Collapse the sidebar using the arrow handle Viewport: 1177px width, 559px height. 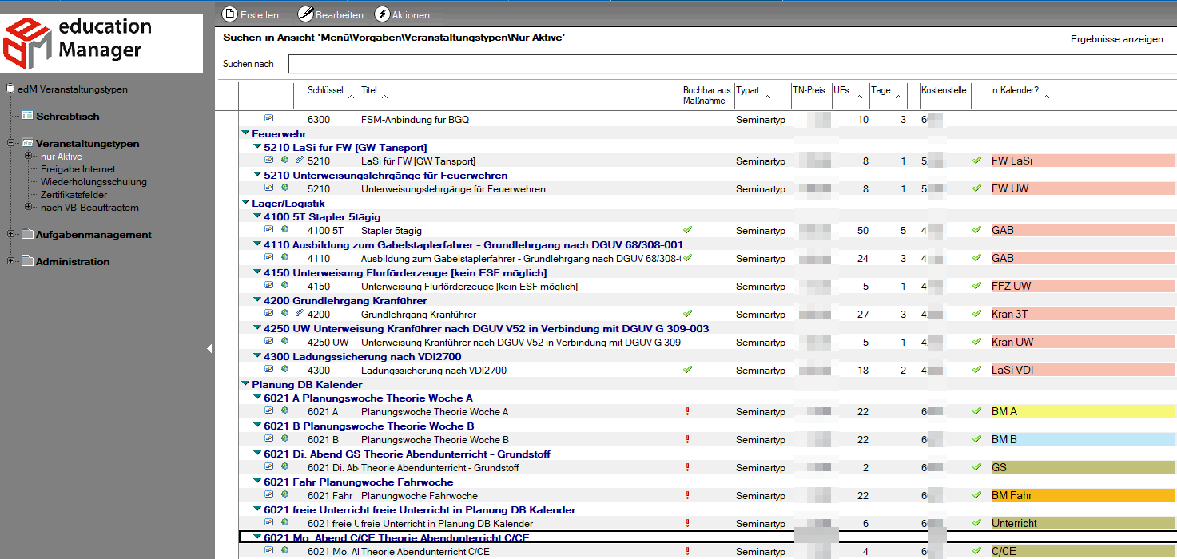click(209, 349)
